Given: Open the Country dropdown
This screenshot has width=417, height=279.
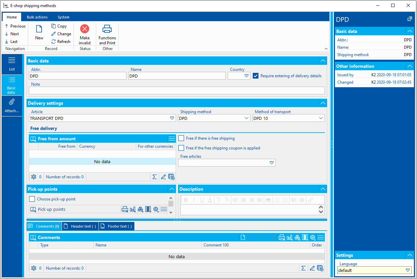Looking at the screenshot, I should point(247,76).
